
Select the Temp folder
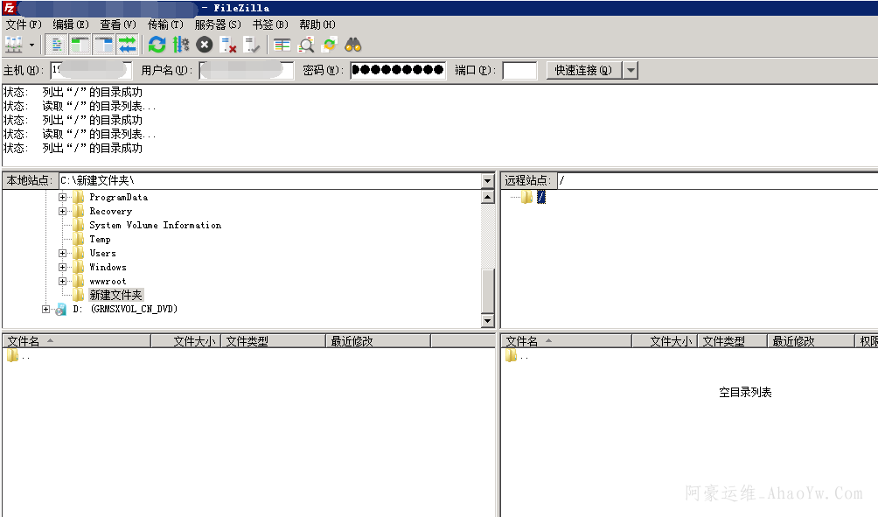[101, 239]
